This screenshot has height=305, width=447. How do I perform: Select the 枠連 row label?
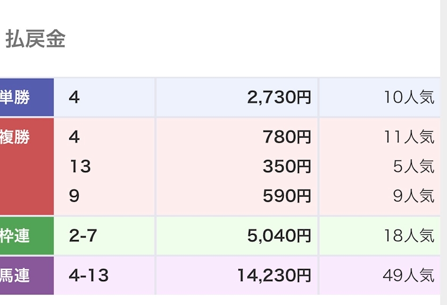point(15,236)
